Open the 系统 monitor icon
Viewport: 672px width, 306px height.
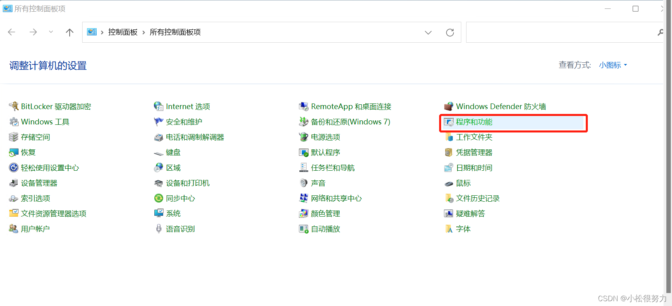click(x=159, y=213)
